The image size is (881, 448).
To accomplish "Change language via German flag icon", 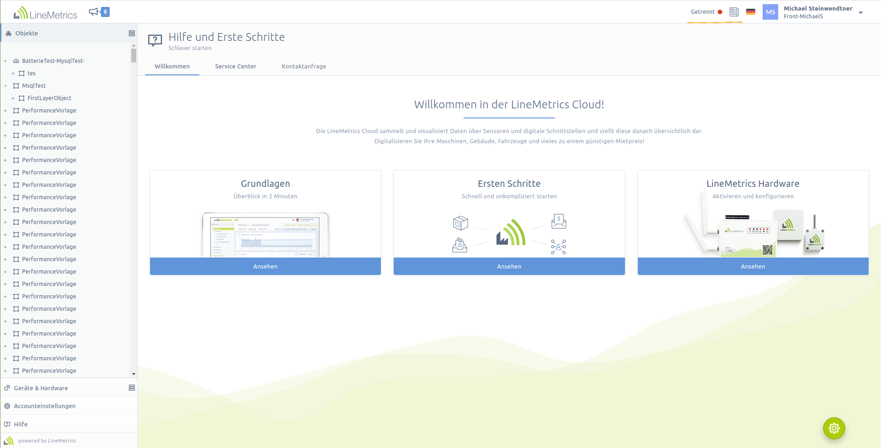I will pos(751,12).
